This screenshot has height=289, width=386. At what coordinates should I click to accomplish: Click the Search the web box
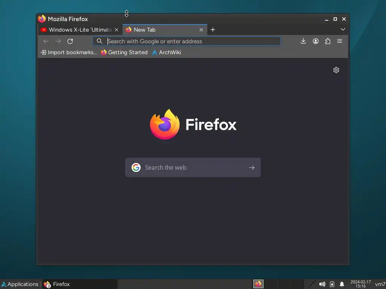(193, 167)
